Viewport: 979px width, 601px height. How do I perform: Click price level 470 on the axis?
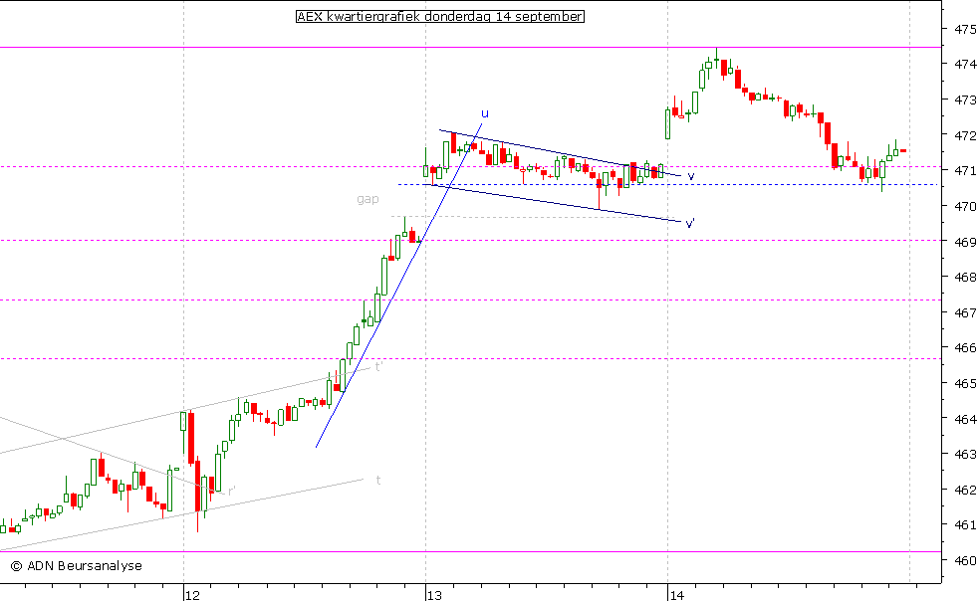click(965, 206)
